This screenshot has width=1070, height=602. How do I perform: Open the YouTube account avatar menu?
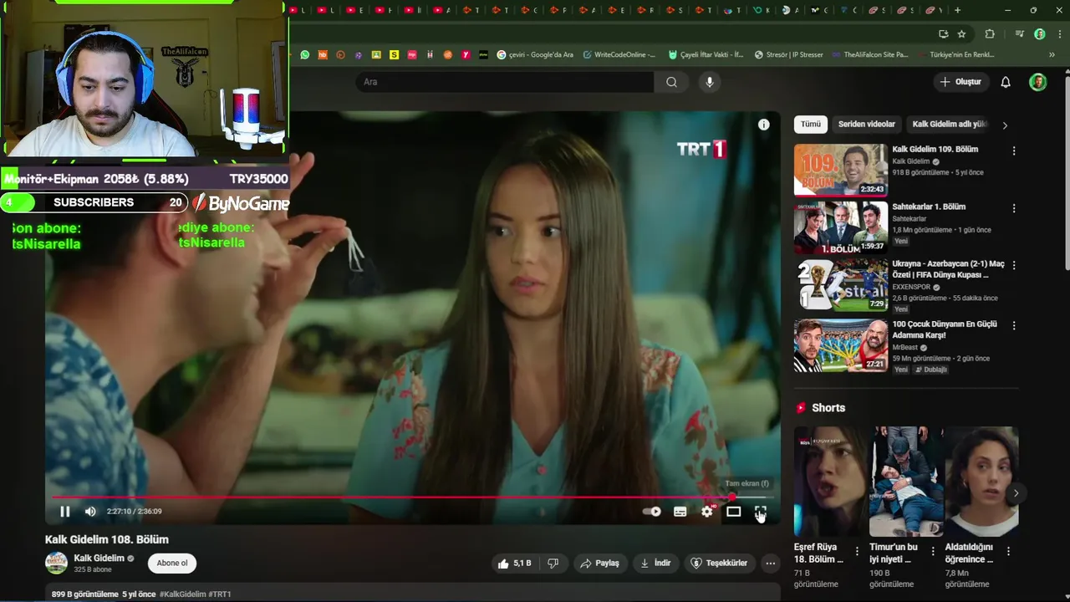tap(1037, 82)
